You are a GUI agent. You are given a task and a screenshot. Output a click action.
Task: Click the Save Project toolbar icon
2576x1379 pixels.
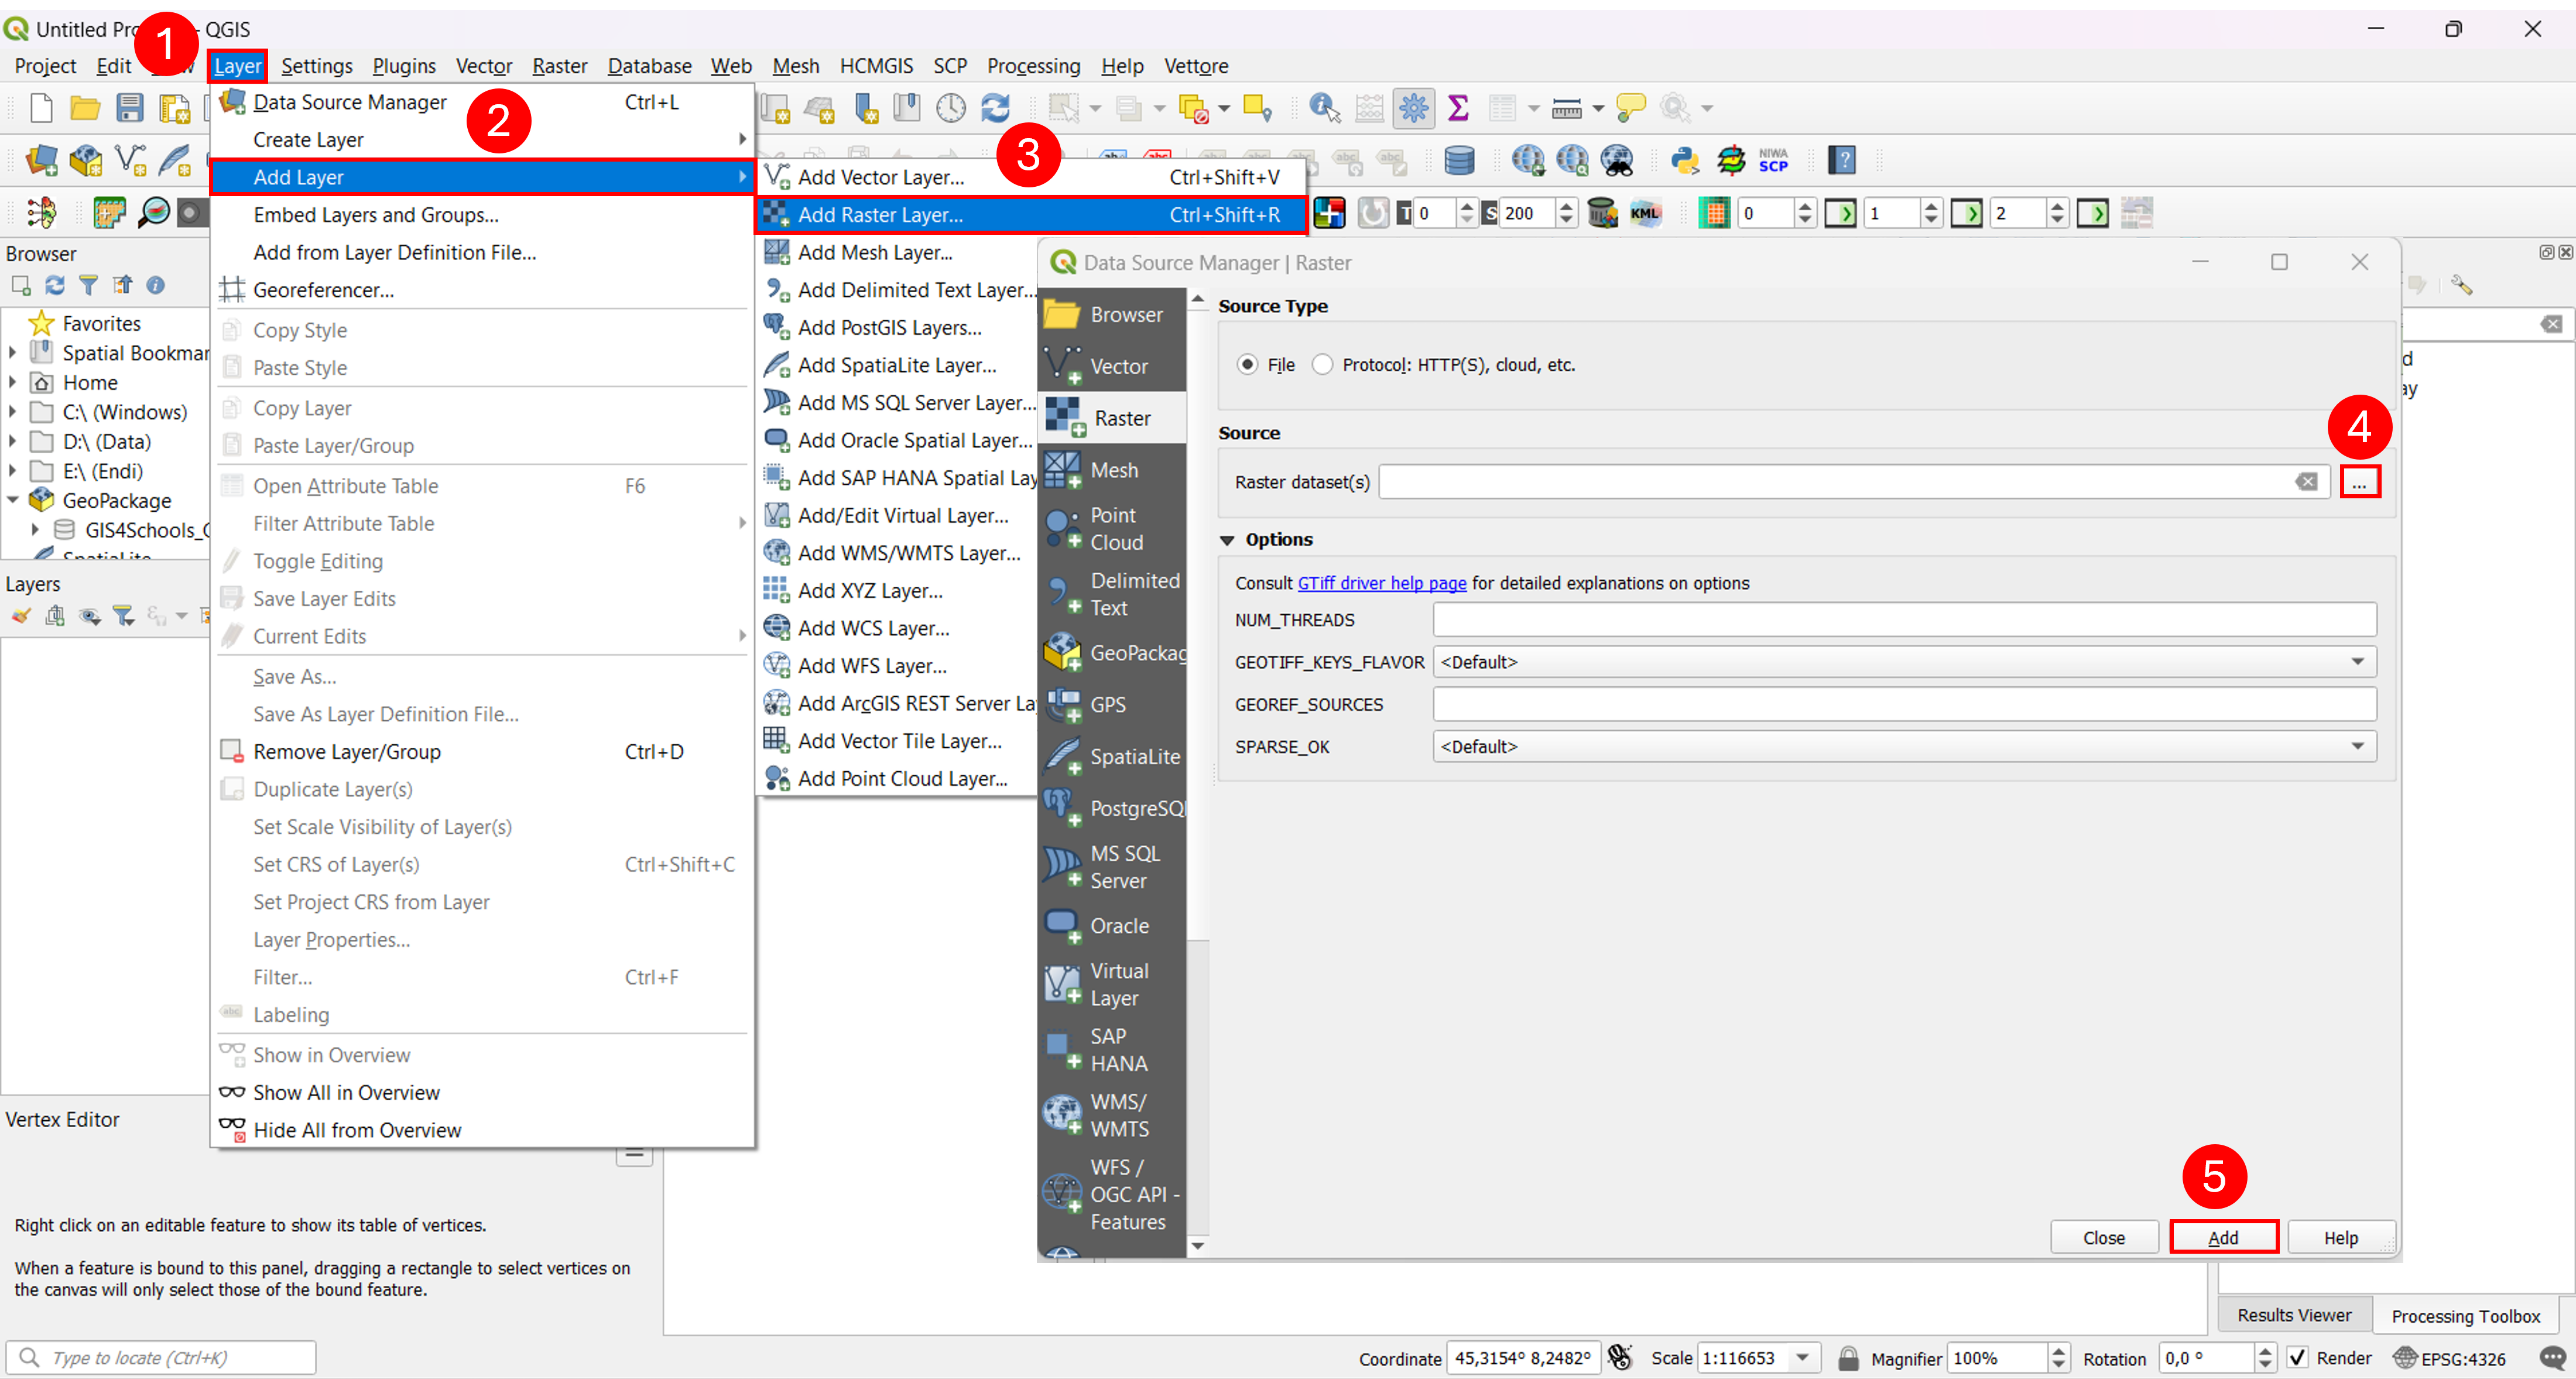click(130, 108)
